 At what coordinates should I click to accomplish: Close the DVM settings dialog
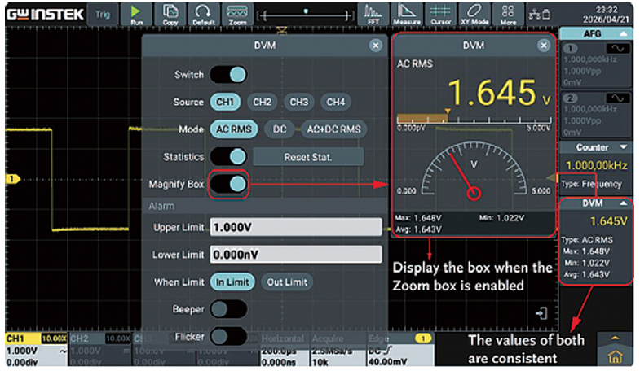(376, 46)
